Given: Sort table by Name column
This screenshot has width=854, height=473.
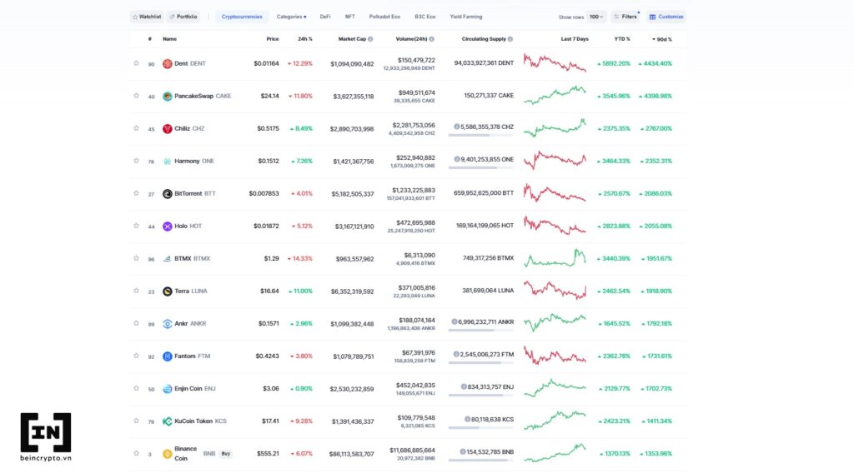Looking at the screenshot, I should click(169, 39).
